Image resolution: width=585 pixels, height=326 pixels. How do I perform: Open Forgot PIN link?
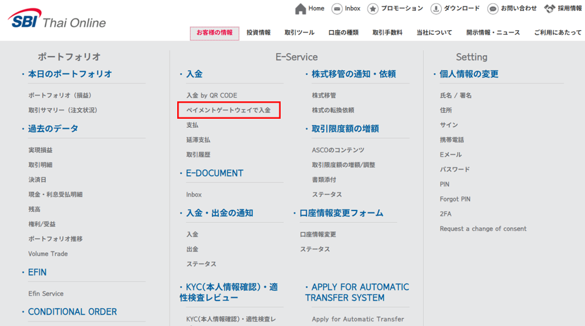pos(455,199)
